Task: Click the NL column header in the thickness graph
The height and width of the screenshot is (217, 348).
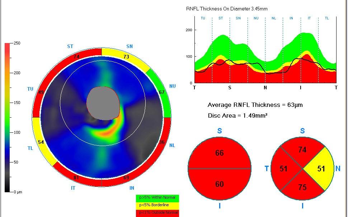Action: (274, 18)
